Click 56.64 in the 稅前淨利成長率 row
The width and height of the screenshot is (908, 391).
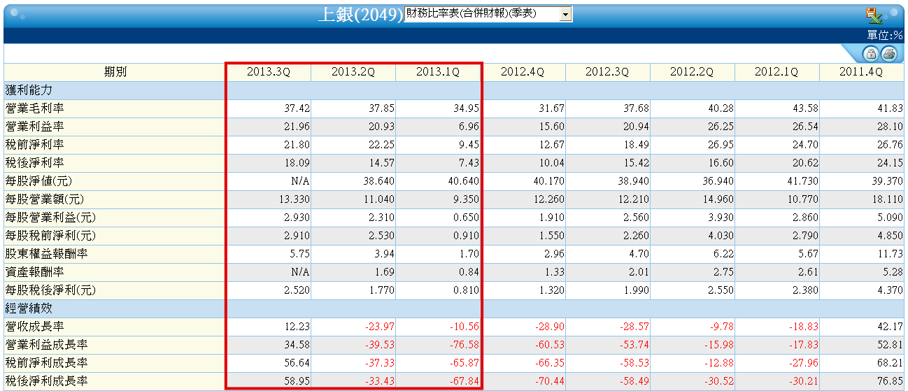pyautogui.click(x=297, y=363)
